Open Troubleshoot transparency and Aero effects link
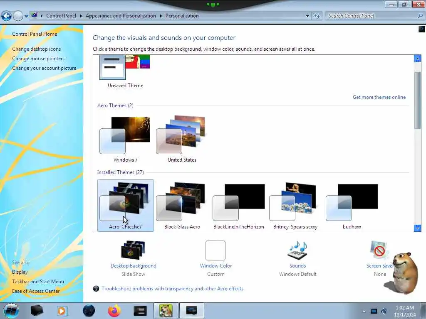426x319 pixels. pyautogui.click(x=172, y=289)
